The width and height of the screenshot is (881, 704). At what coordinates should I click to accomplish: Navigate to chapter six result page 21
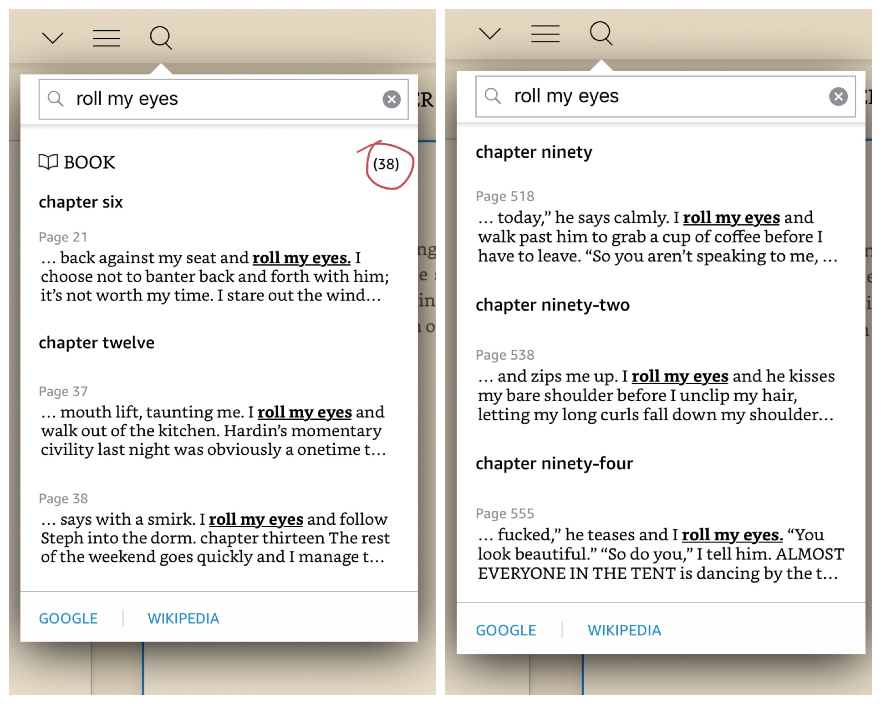209,266
